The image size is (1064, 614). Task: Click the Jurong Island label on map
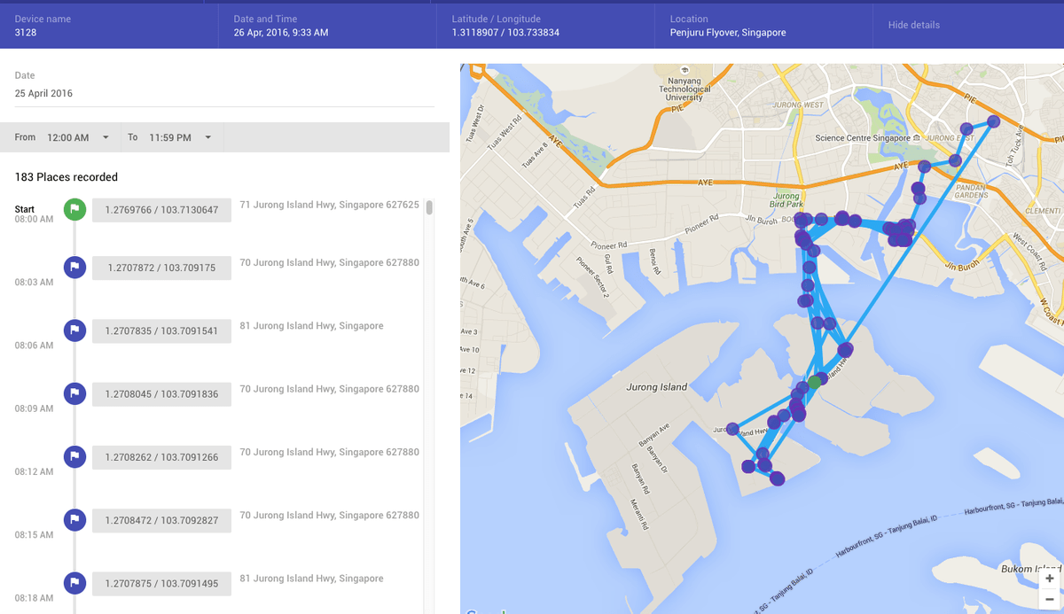click(657, 387)
